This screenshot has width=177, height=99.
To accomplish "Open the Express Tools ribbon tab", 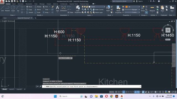I will (74, 4).
